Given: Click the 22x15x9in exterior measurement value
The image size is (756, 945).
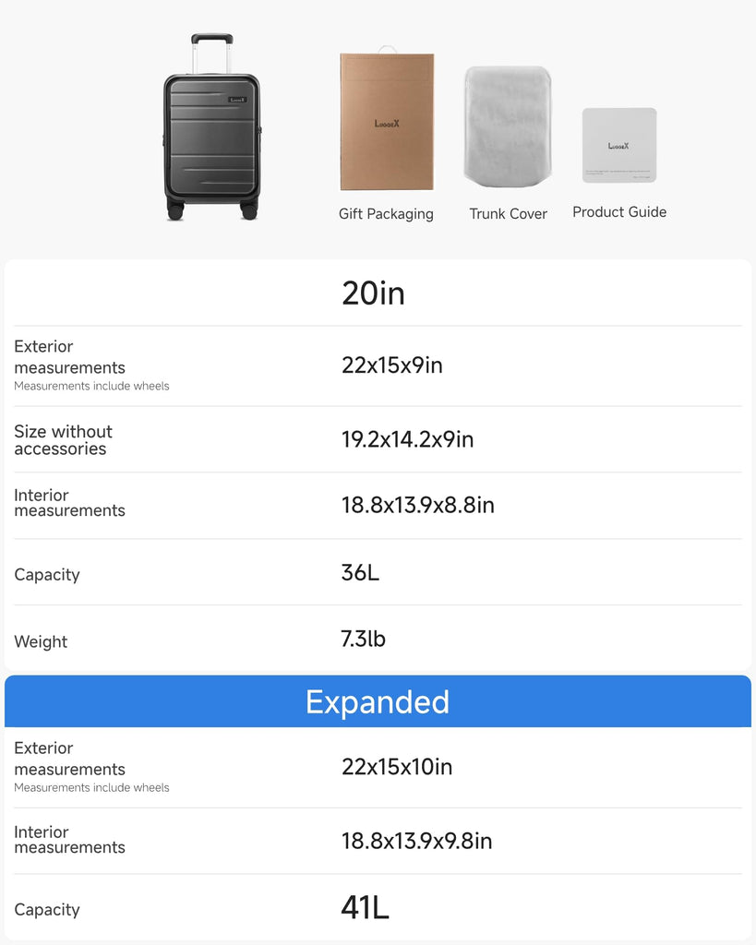Looking at the screenshot, I should point(392,365).
